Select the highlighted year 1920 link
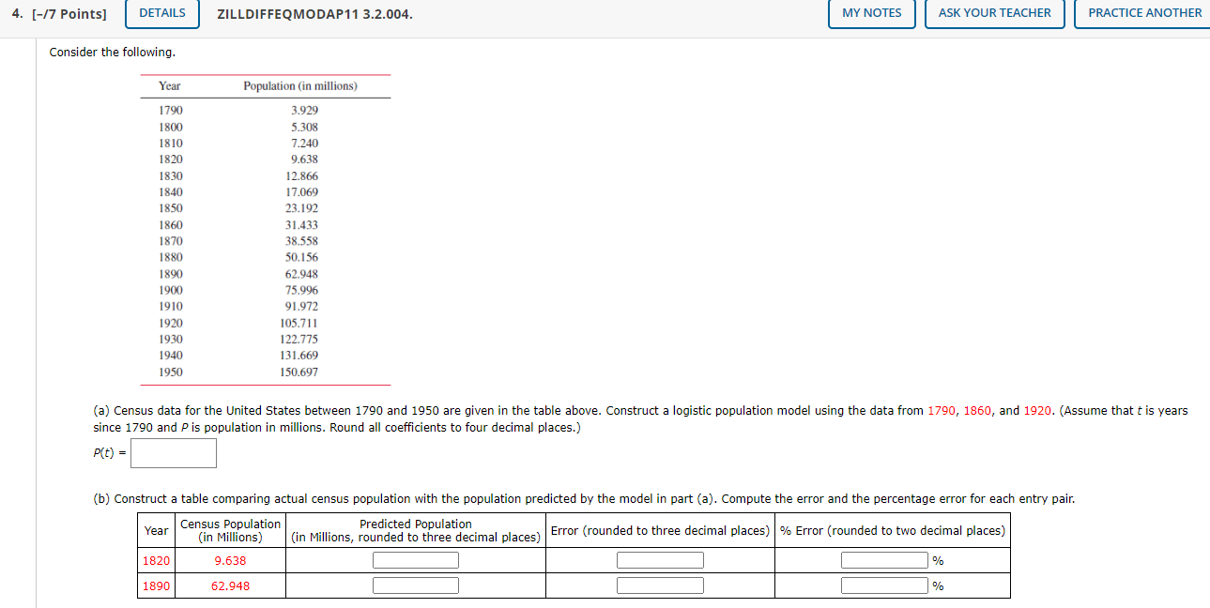The height and width of the screenshot is (608, 1210). point(1038,410)
